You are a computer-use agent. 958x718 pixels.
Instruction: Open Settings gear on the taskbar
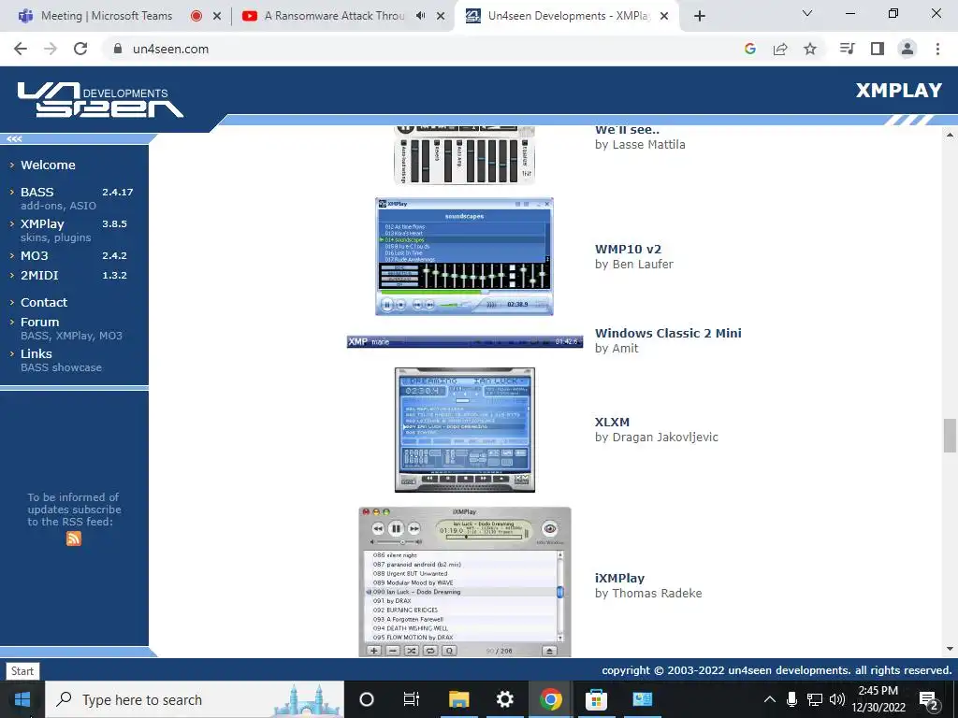[x=504, y=699]
